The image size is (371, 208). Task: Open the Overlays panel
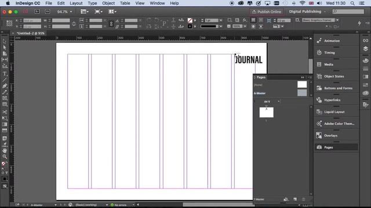pyautogui.click(x=336, y=136)
